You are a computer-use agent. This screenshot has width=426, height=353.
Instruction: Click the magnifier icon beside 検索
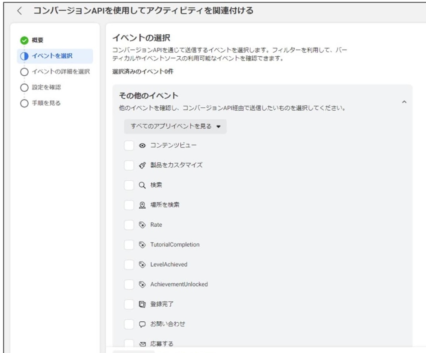142,185
